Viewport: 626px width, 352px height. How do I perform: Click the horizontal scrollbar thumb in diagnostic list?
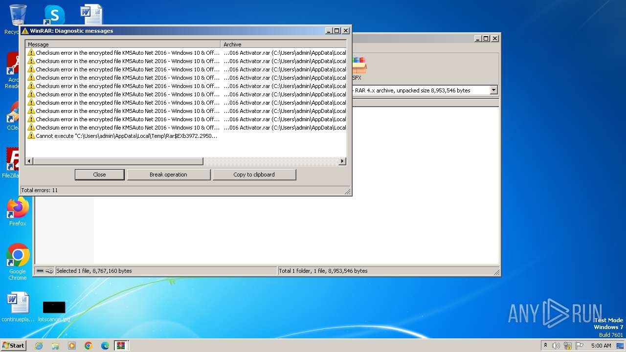[x=118, y=161]
